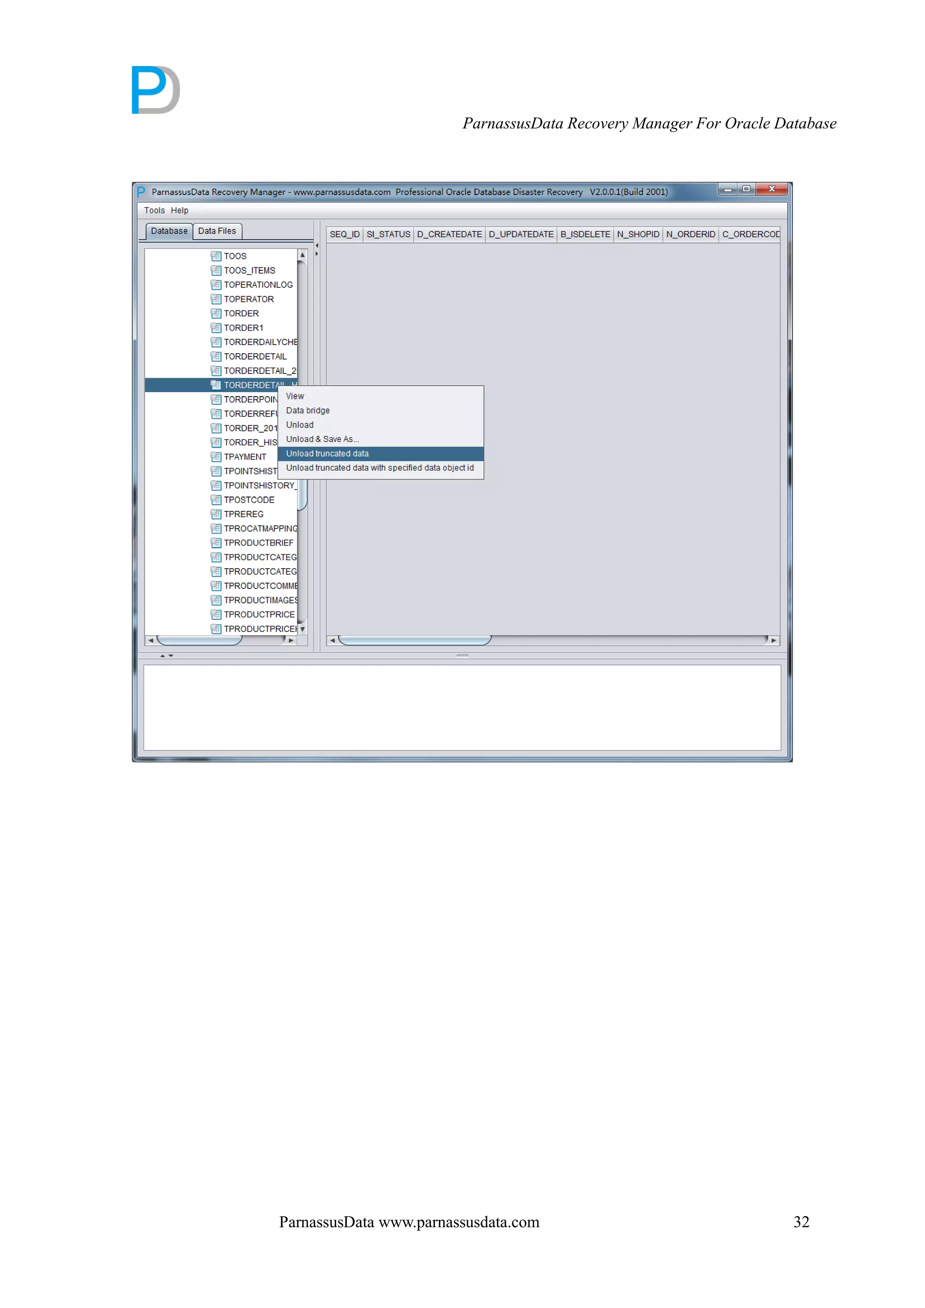
Task: Click the table icon beside TORDER
Action: tap(216, 313)
